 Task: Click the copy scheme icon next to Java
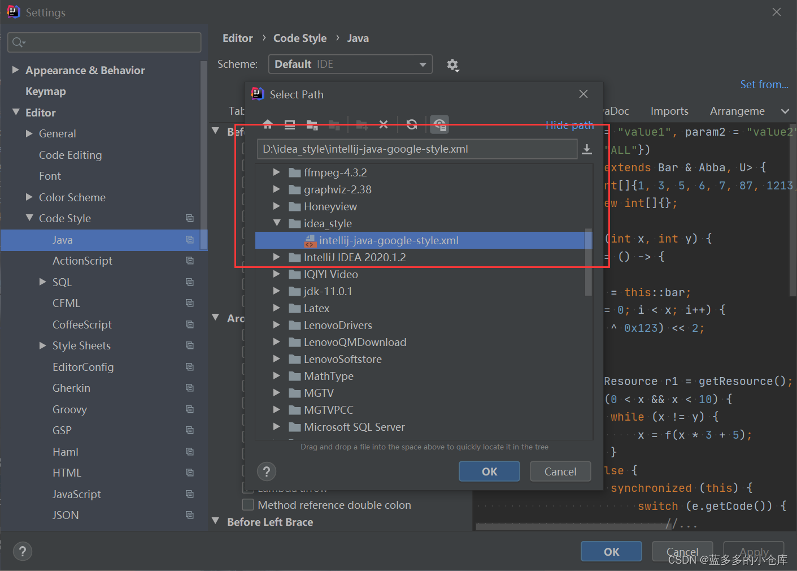point(189,240)
